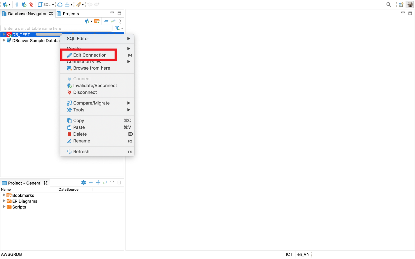
Task: Select the ER Diagrams folder
Action: pyautogui.click(x=25, y=201)
